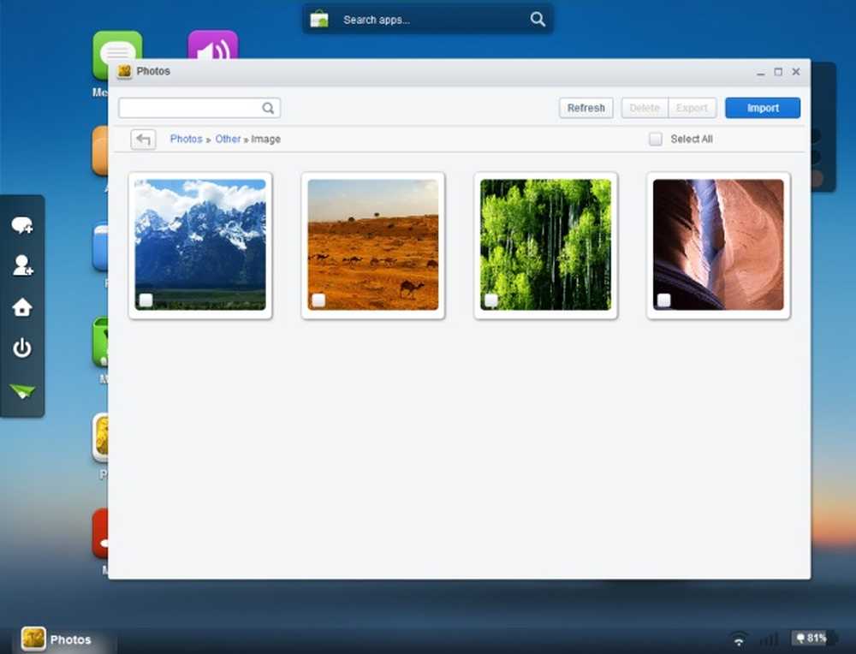
Task: Open the purple sound app icon
Action: pos(213,45)
